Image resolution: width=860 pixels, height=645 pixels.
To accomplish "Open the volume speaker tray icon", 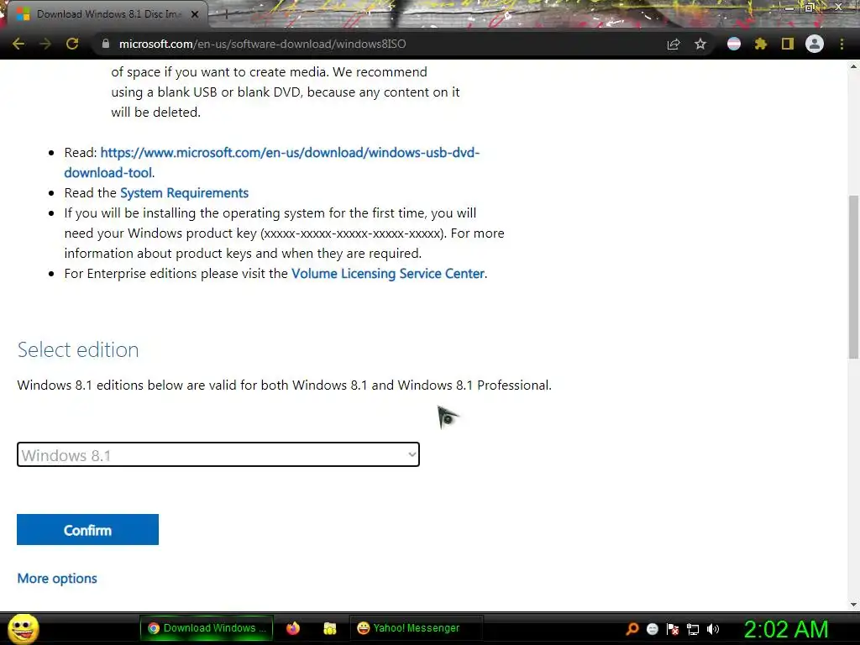I will [x=713, y=629].
